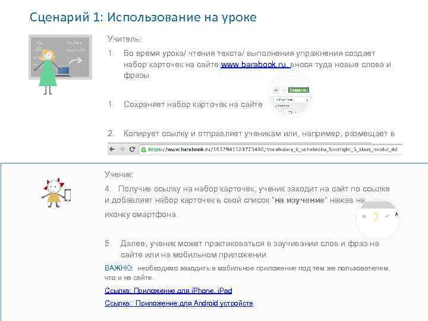
Task: Click the word "ВАЖНО:"
Action: [119, 268]
